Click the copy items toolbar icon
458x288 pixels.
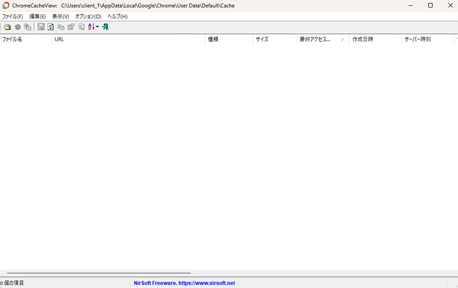pos(61,27)
